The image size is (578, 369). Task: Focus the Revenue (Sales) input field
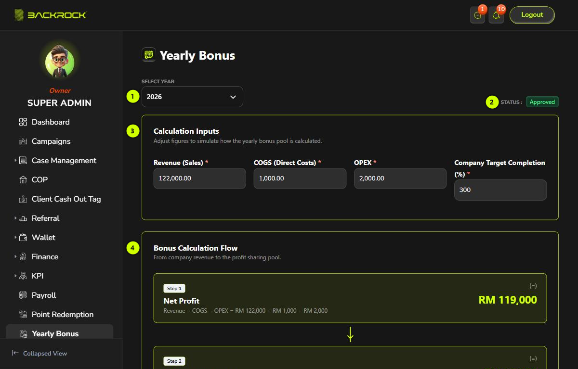(x=200, y=178)
